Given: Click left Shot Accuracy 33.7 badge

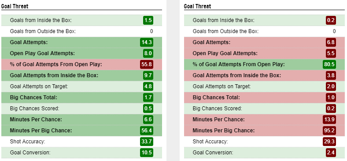Looking at the screenshot, I should coord(147,142).
